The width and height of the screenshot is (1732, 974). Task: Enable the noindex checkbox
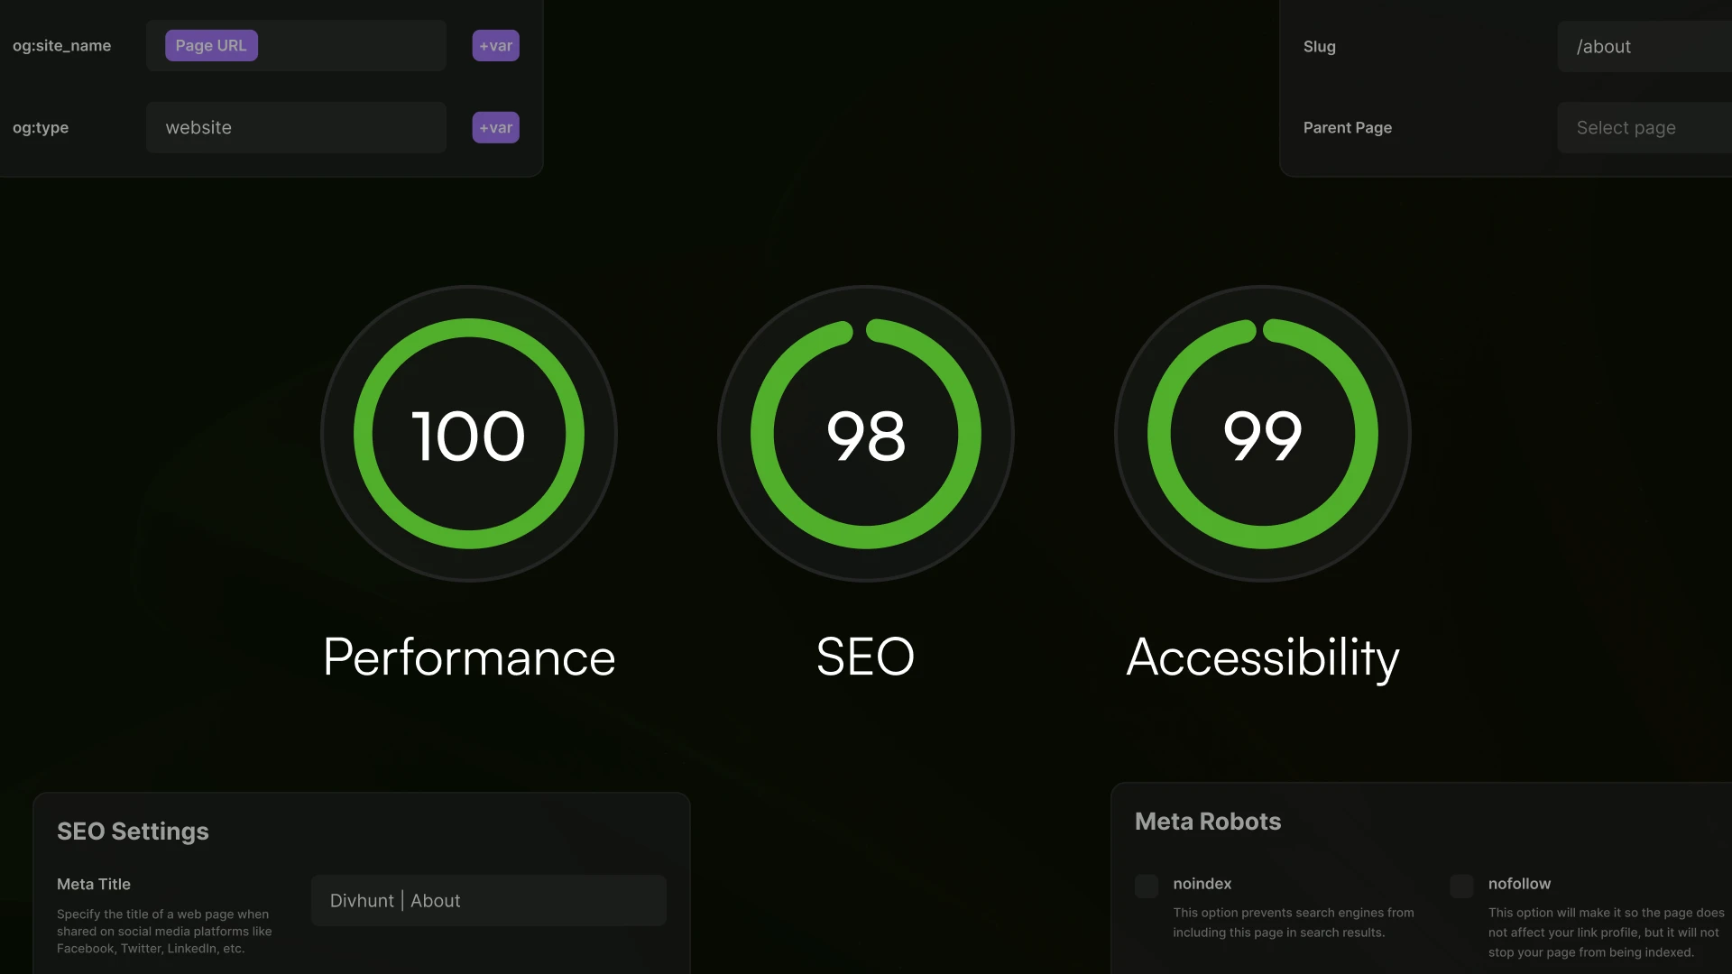1147,886
